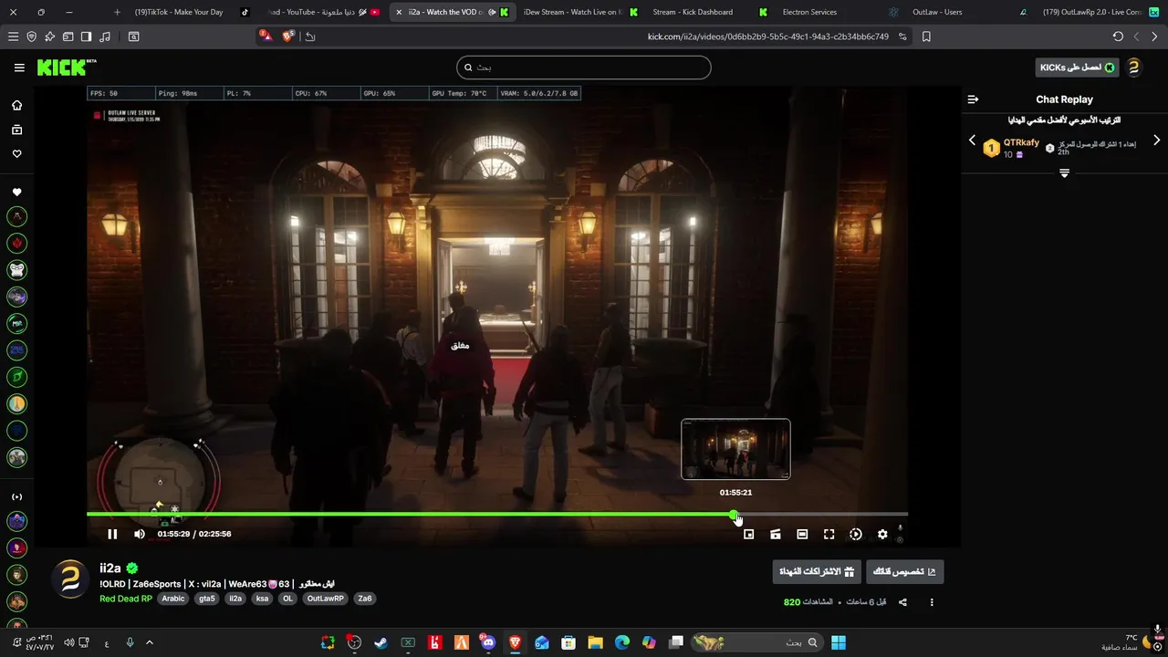Open the Kick sidebar hamburger menu
Screen dimensions: 1168x657
(x=19, y=68)
